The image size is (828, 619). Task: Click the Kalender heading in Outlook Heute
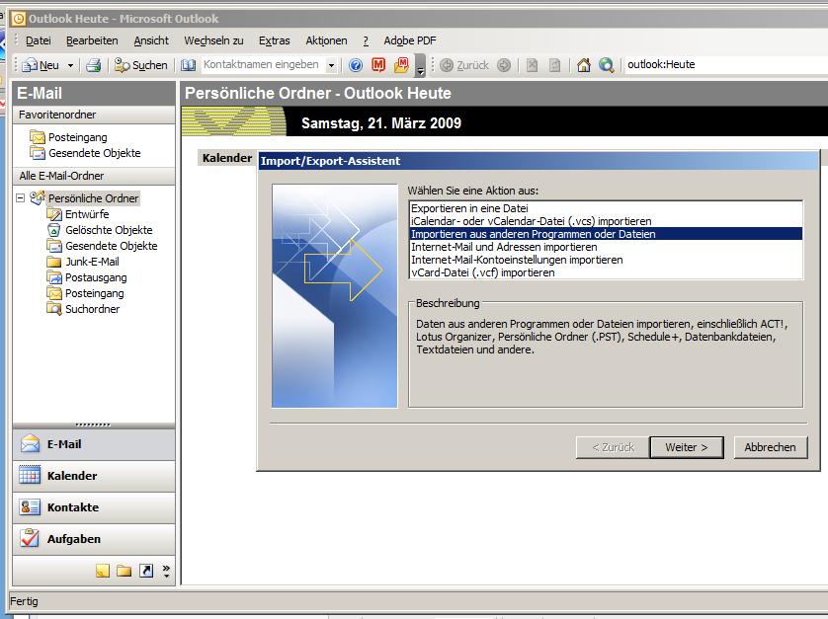[x=227, y=158]
